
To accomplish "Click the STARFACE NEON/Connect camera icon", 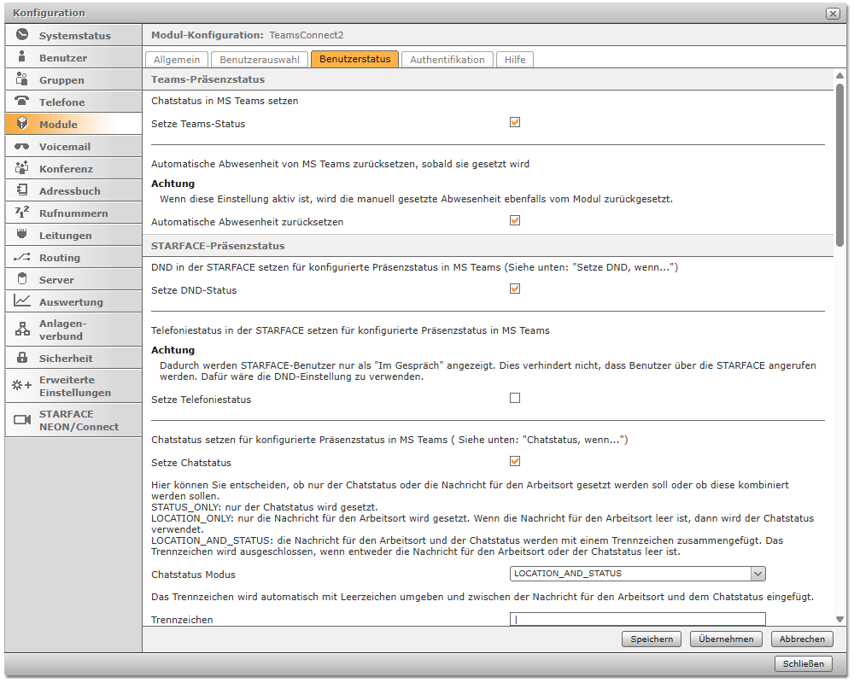I will click(x=22, y=419).
